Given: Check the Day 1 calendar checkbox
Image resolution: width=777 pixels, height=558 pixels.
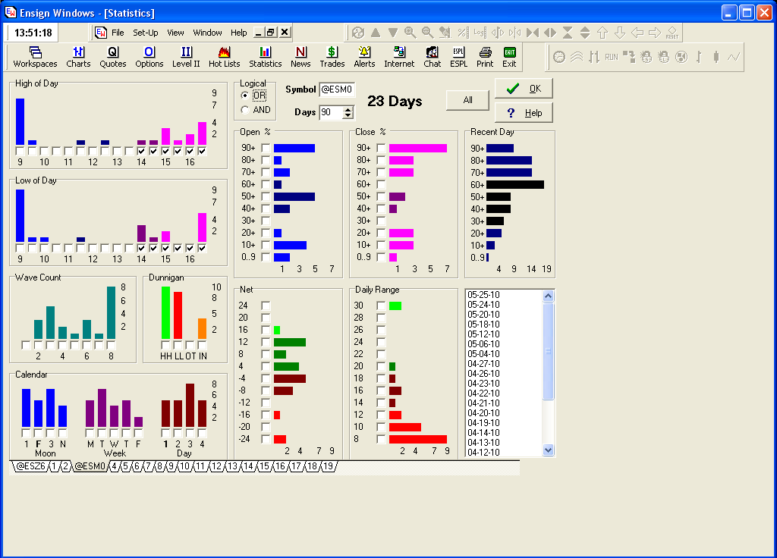Looking at the screenshot, I should click(x=165, y=433).
